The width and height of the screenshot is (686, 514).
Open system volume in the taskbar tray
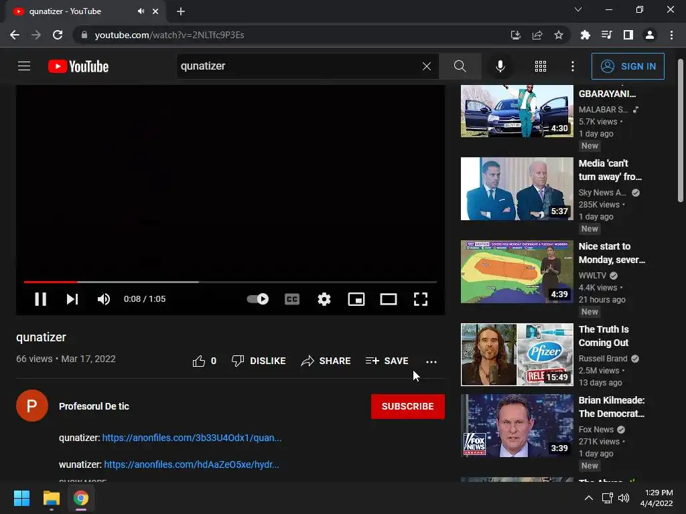point(624,498)
